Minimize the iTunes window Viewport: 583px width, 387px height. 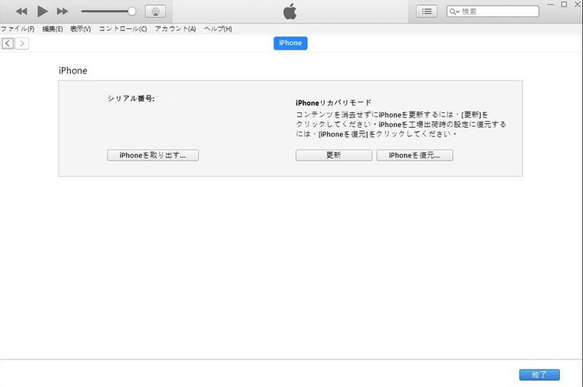(551, 4)
